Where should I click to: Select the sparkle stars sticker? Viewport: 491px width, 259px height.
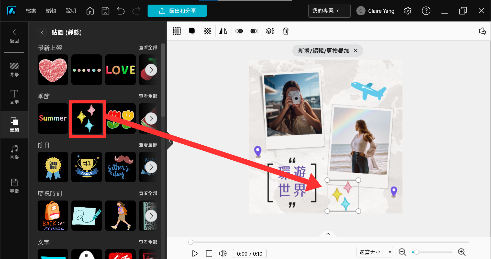[x=87, y=119]
